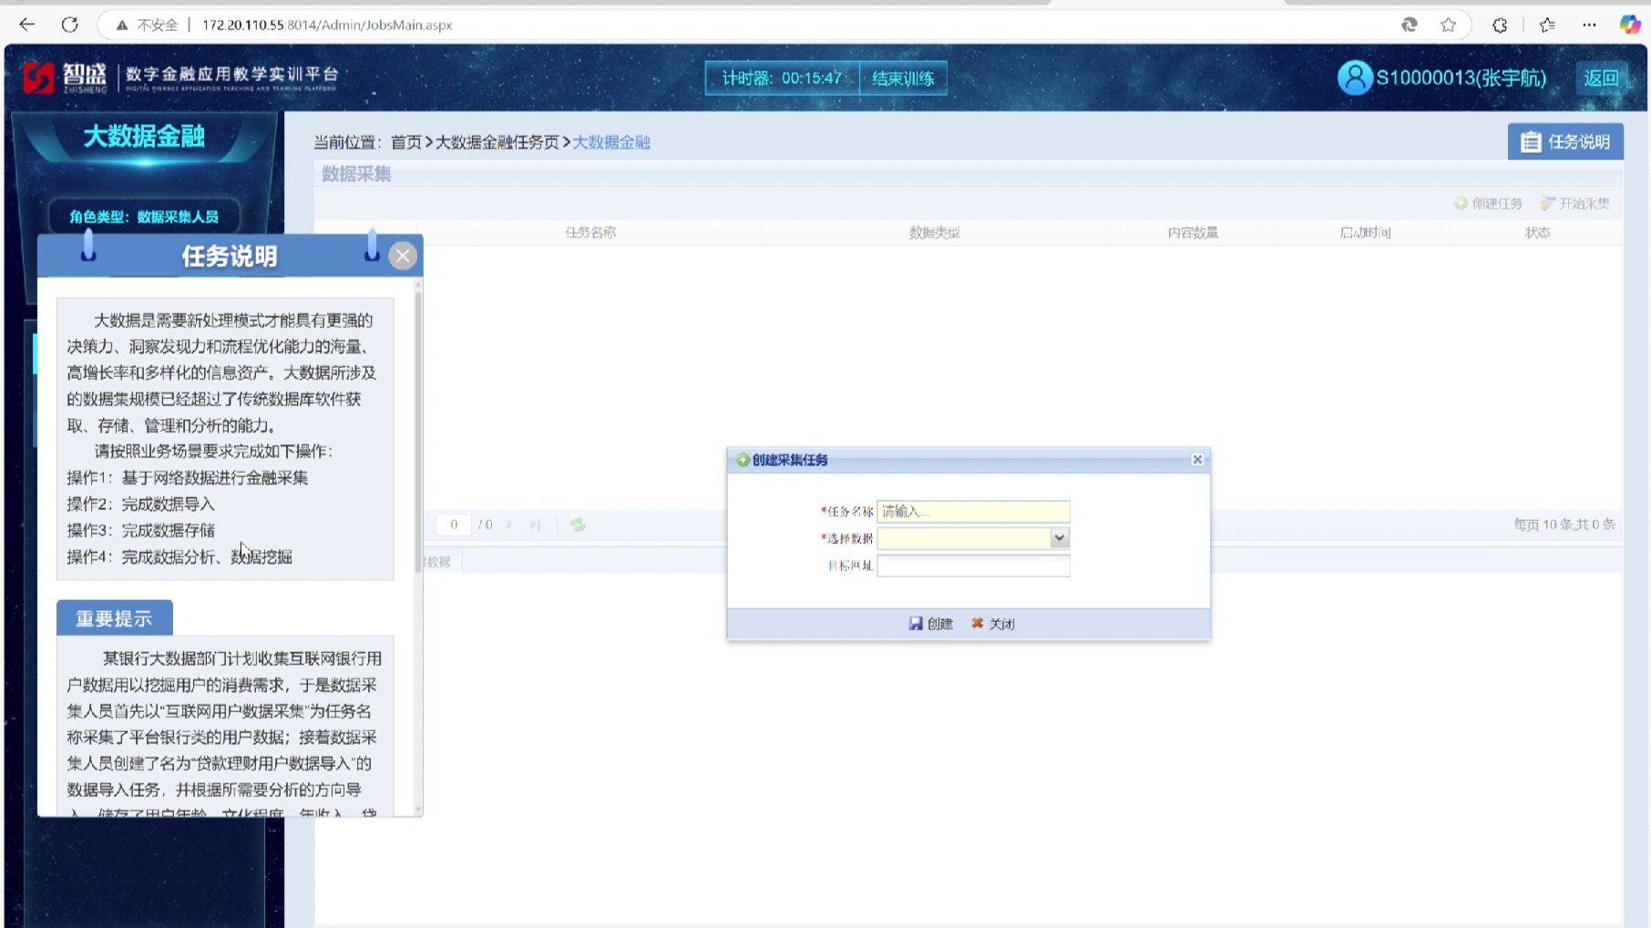The image size is (1651, 928).
Task: Reload the page with the refresh icon
Action: coord(69,25)
